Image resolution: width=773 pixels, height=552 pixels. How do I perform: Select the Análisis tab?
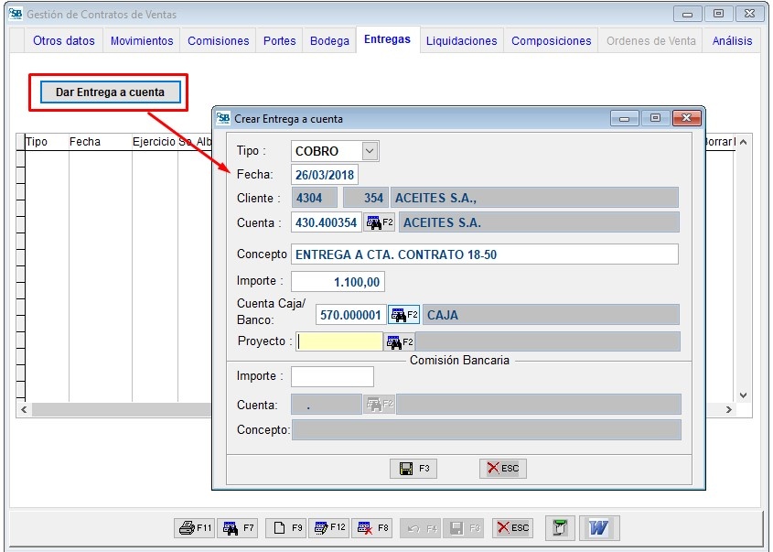point(731,40)
